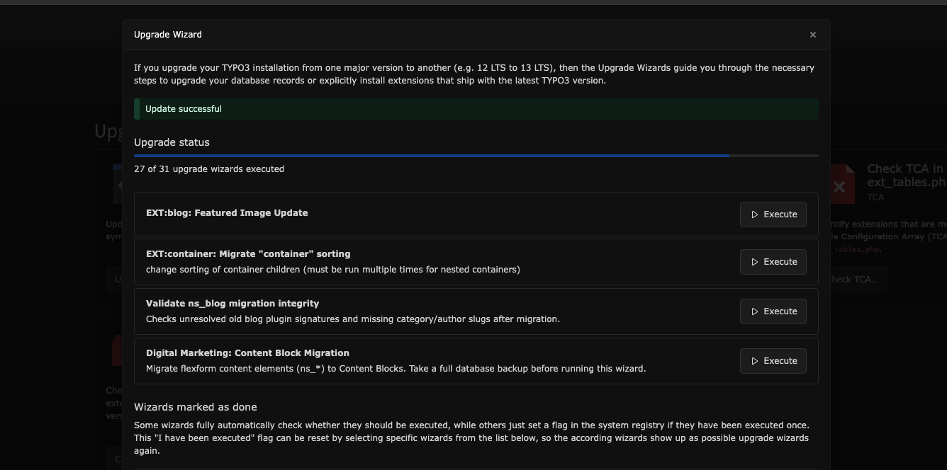Execute the Validate ns_blog migration integrity wizard

coord(773,311)
